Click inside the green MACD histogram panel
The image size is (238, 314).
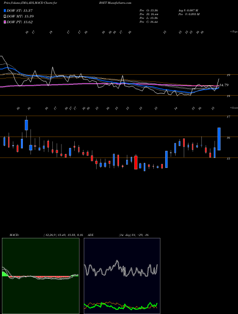tap(40, 276)
